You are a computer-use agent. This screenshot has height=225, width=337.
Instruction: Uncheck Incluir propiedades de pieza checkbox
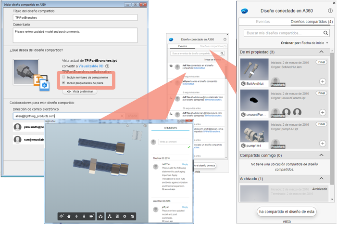pyautogui.click(x=63, y=83)
